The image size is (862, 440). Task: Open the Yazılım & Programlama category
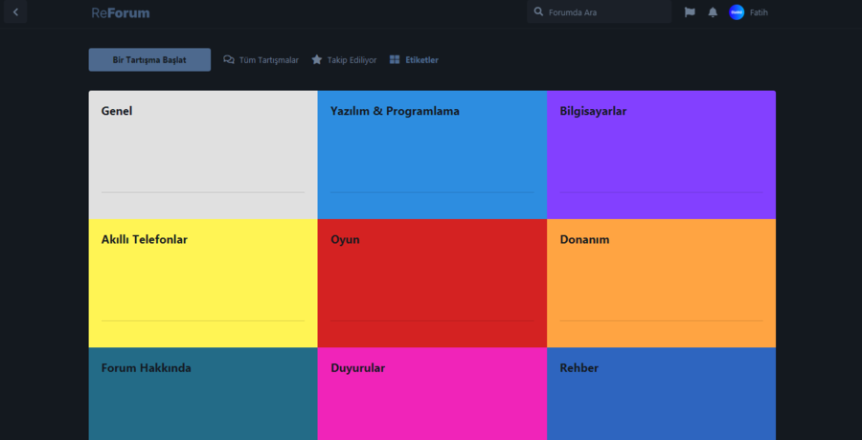(x=432, y=153)
